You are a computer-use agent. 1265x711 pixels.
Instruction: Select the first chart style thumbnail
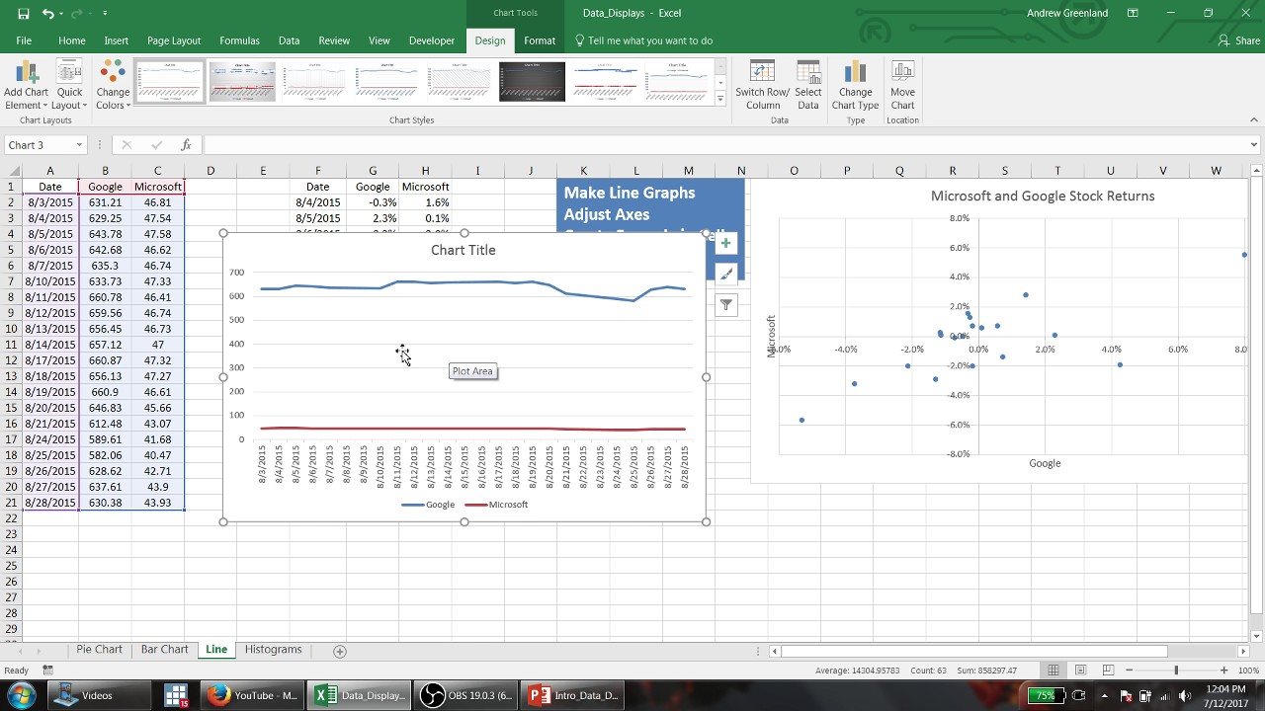[169, 81]
